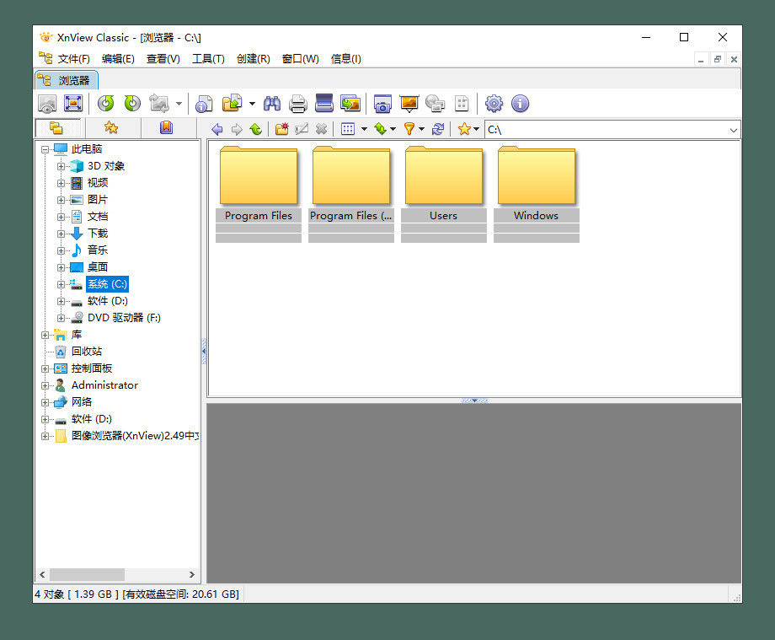Click the printer icon in toolbar

pos(297,104)
